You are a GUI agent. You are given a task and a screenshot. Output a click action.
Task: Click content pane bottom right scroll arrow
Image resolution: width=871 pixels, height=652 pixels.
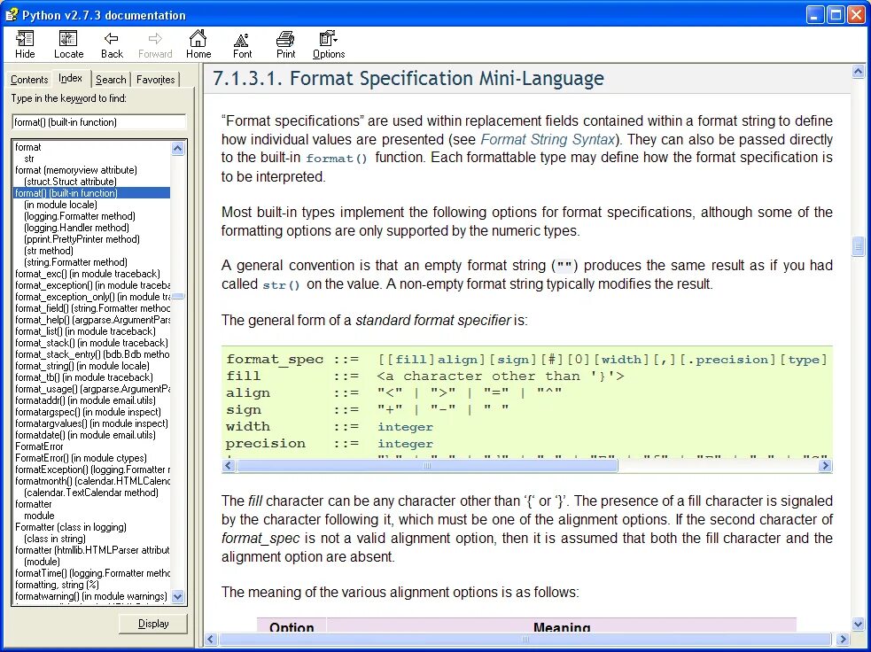[x=844, y=640]
